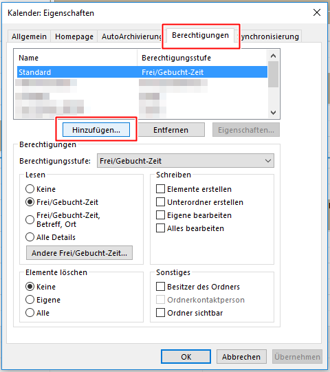Choose Frei/Gebucht-Zeit, Betreff, Ort option
Image resolution: width=330 pixels, height=372 pixels.
pos(63,219)
